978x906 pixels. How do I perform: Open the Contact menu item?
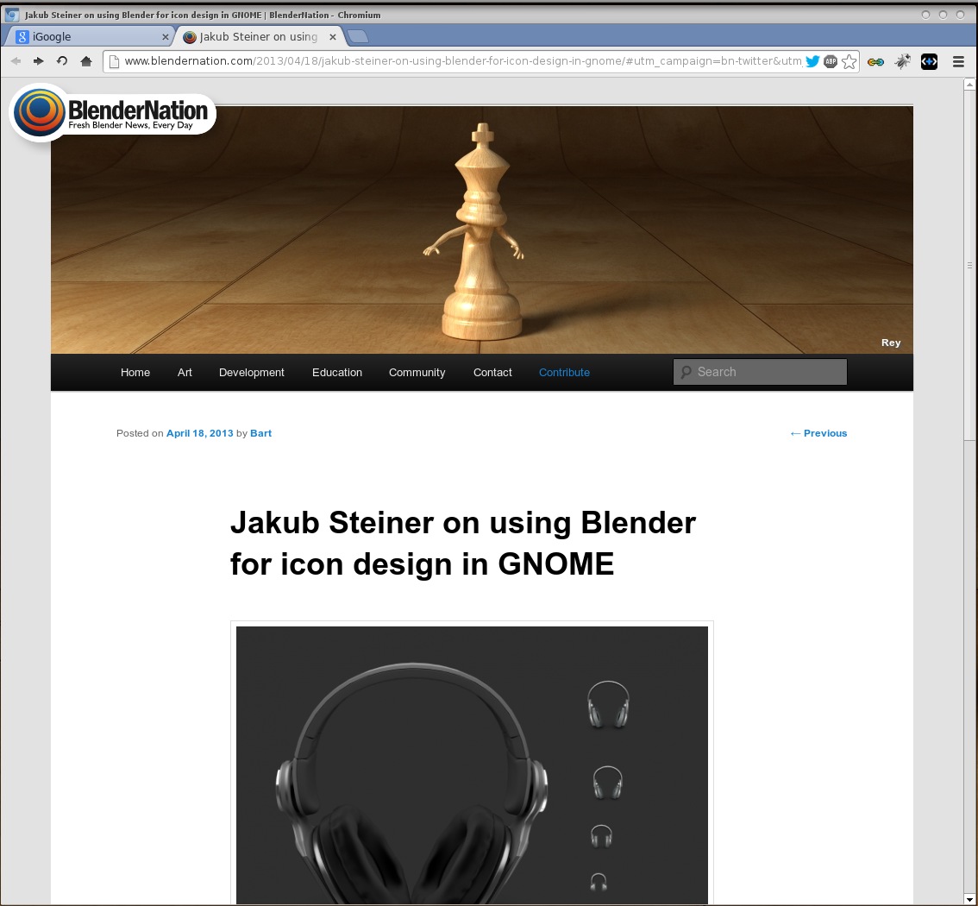pos(492,373)
